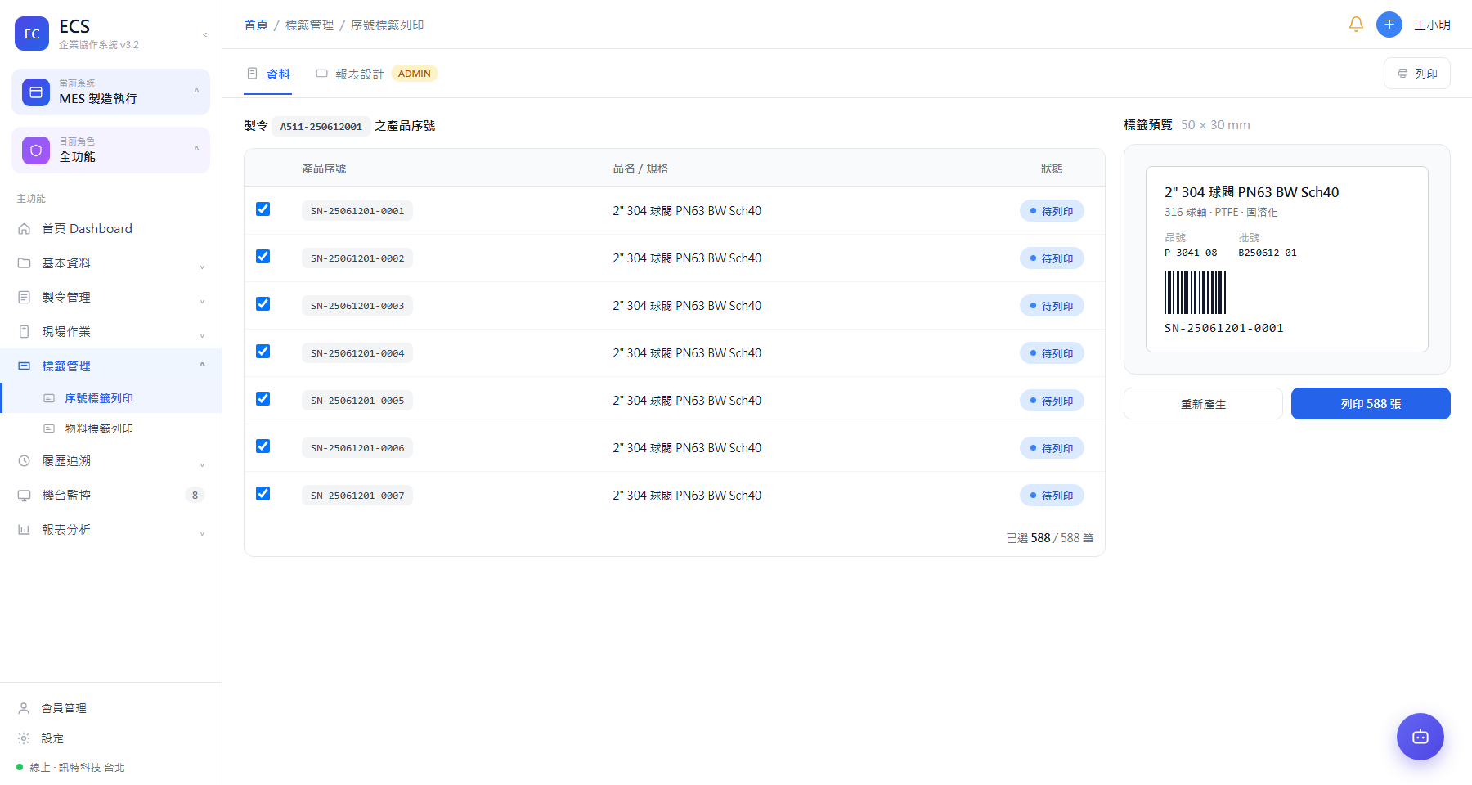1472x785 pixels.
Task: Click the user avatar 王
Action: click(x=1389, y=25)
